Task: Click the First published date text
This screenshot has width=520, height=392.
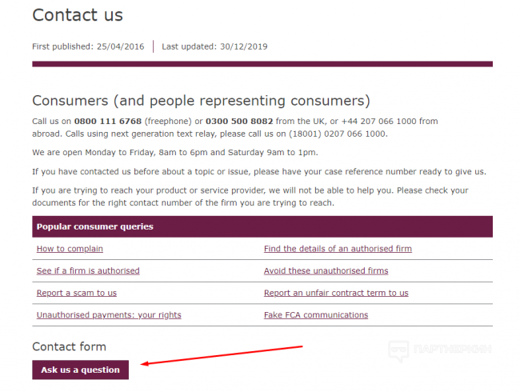Action: [x=88, y=46]
